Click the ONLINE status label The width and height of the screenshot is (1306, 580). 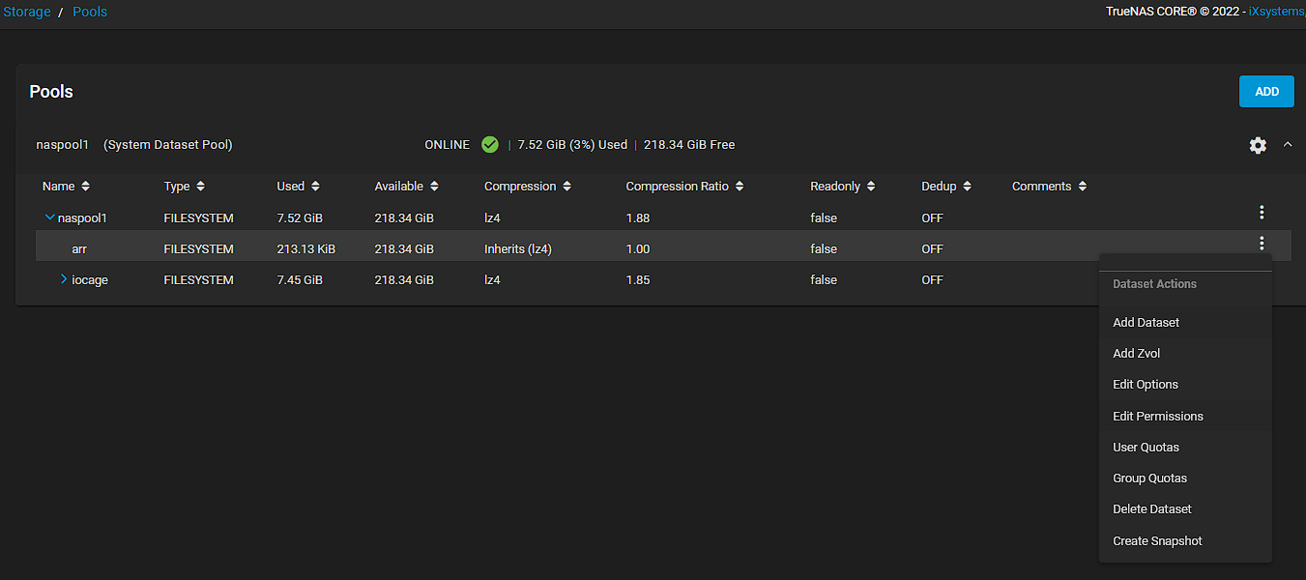(x=447, y=145)
